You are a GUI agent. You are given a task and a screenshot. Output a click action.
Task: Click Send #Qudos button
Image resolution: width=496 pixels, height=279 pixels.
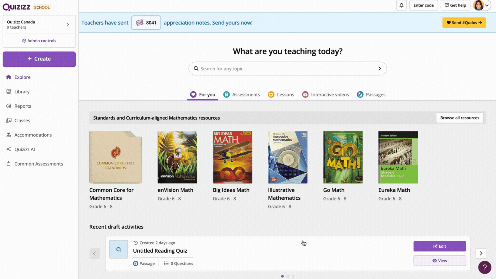click(x=464, y=23)
